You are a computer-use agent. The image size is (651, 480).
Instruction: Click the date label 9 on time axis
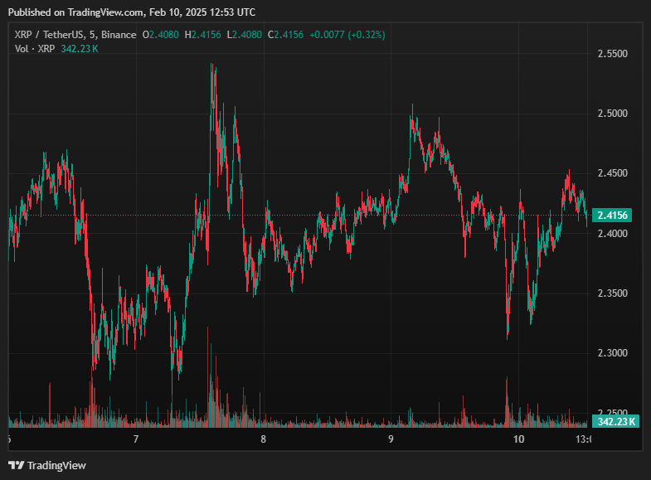391,439
